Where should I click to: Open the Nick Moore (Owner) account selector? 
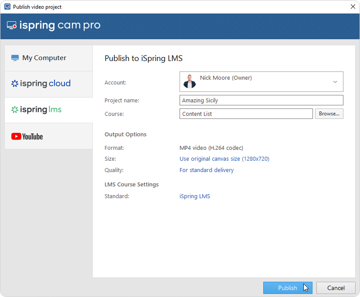(261, 82)
